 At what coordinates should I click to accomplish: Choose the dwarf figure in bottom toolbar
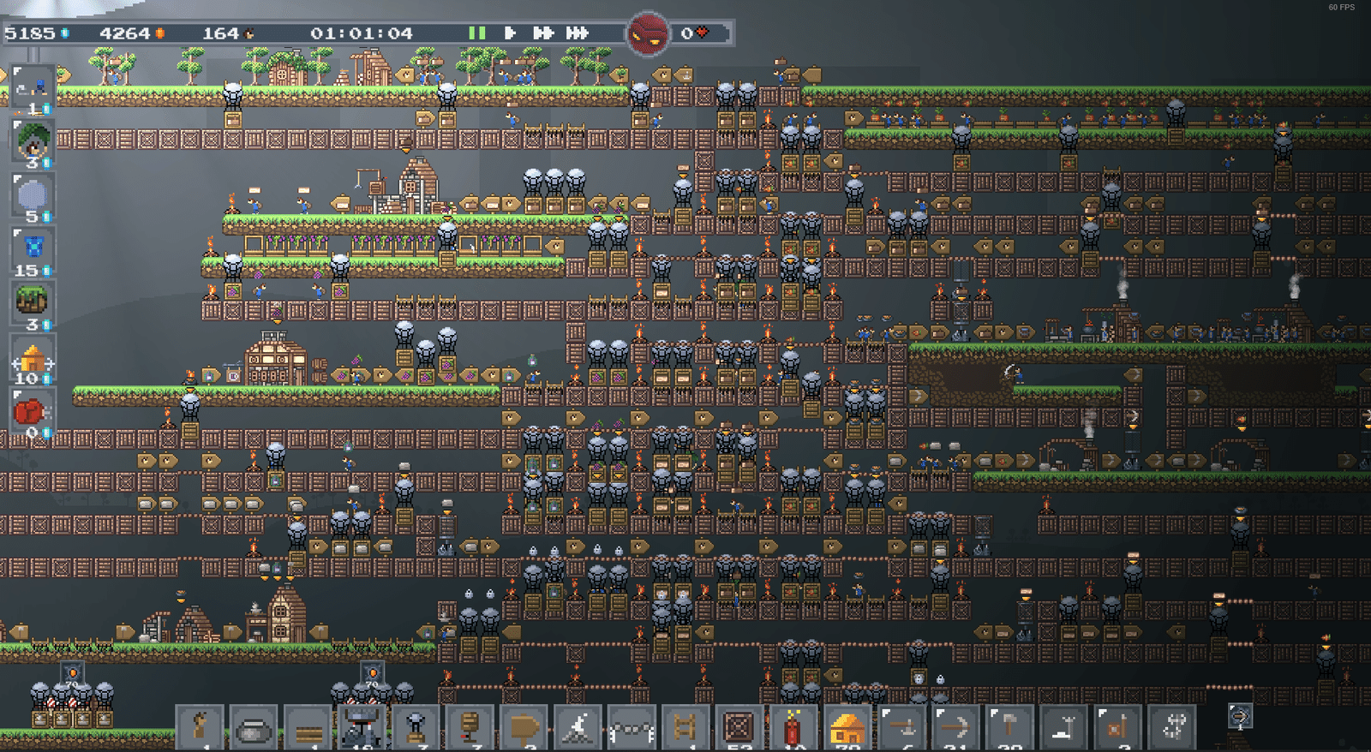200,728
